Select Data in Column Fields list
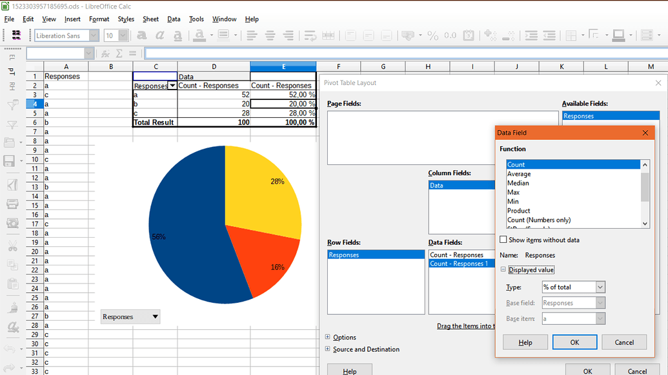Screen dimensions: 668x375 (462, 186)
